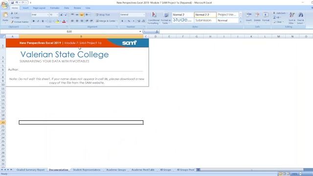Expand the Name Box dropdown

point(140,31)
